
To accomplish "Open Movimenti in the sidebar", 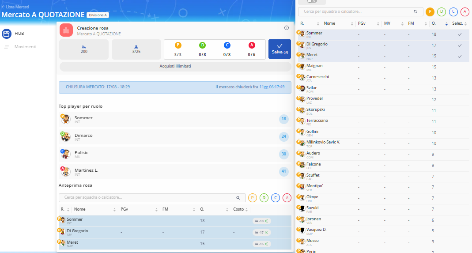I will (25, 47).
